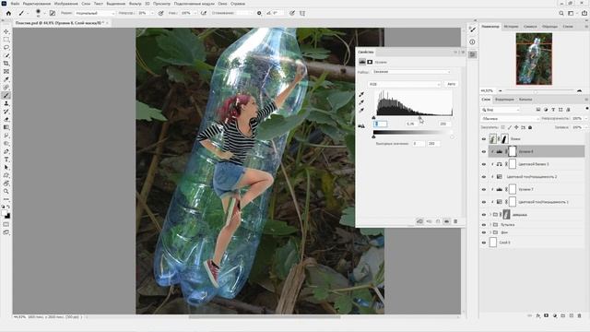Hide the Цветовой баланс 1 layer
This screenshot has width=590, height=332.
tap(484, 164)
